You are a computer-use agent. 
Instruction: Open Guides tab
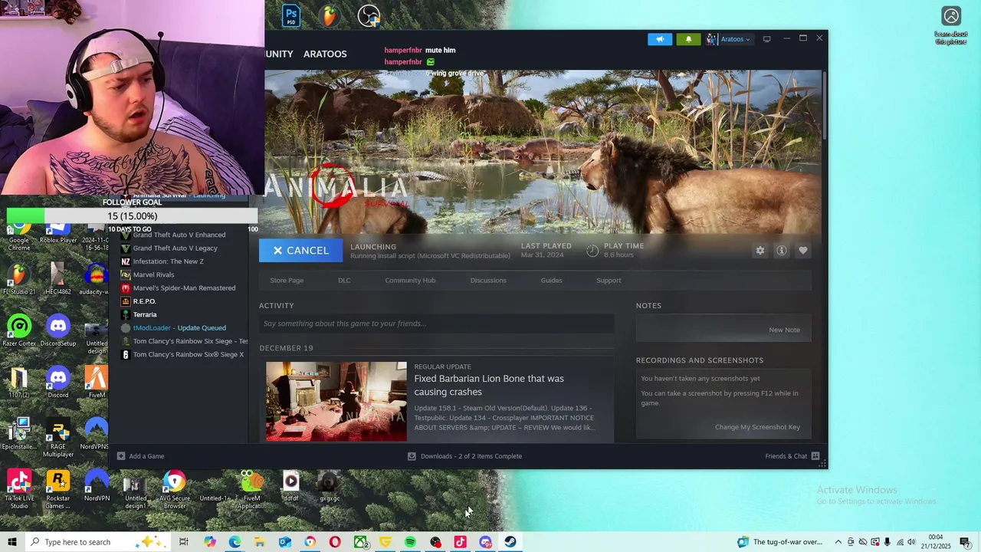[x=551, y=280]
